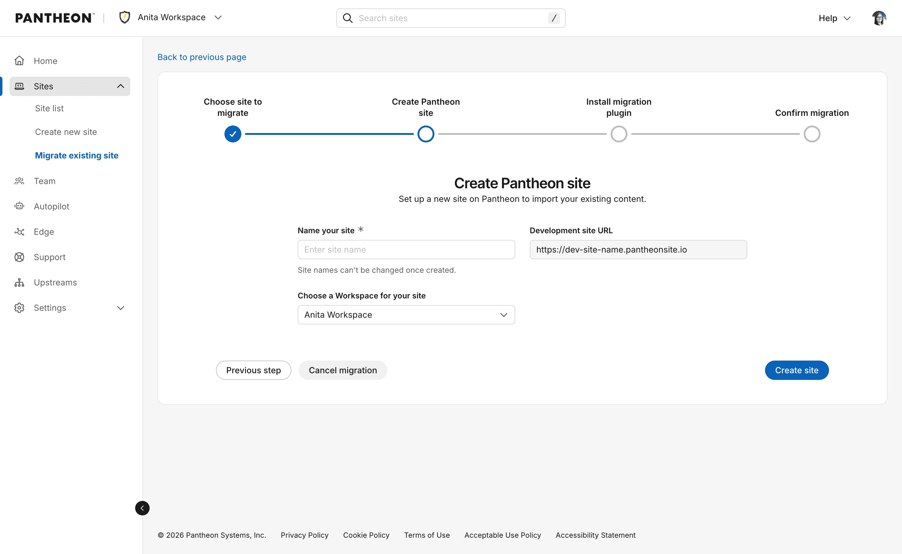Click the slash shortcut badge in search
Image resolution: width=902 pixels, height=554 pixels.
click(554, 18)
